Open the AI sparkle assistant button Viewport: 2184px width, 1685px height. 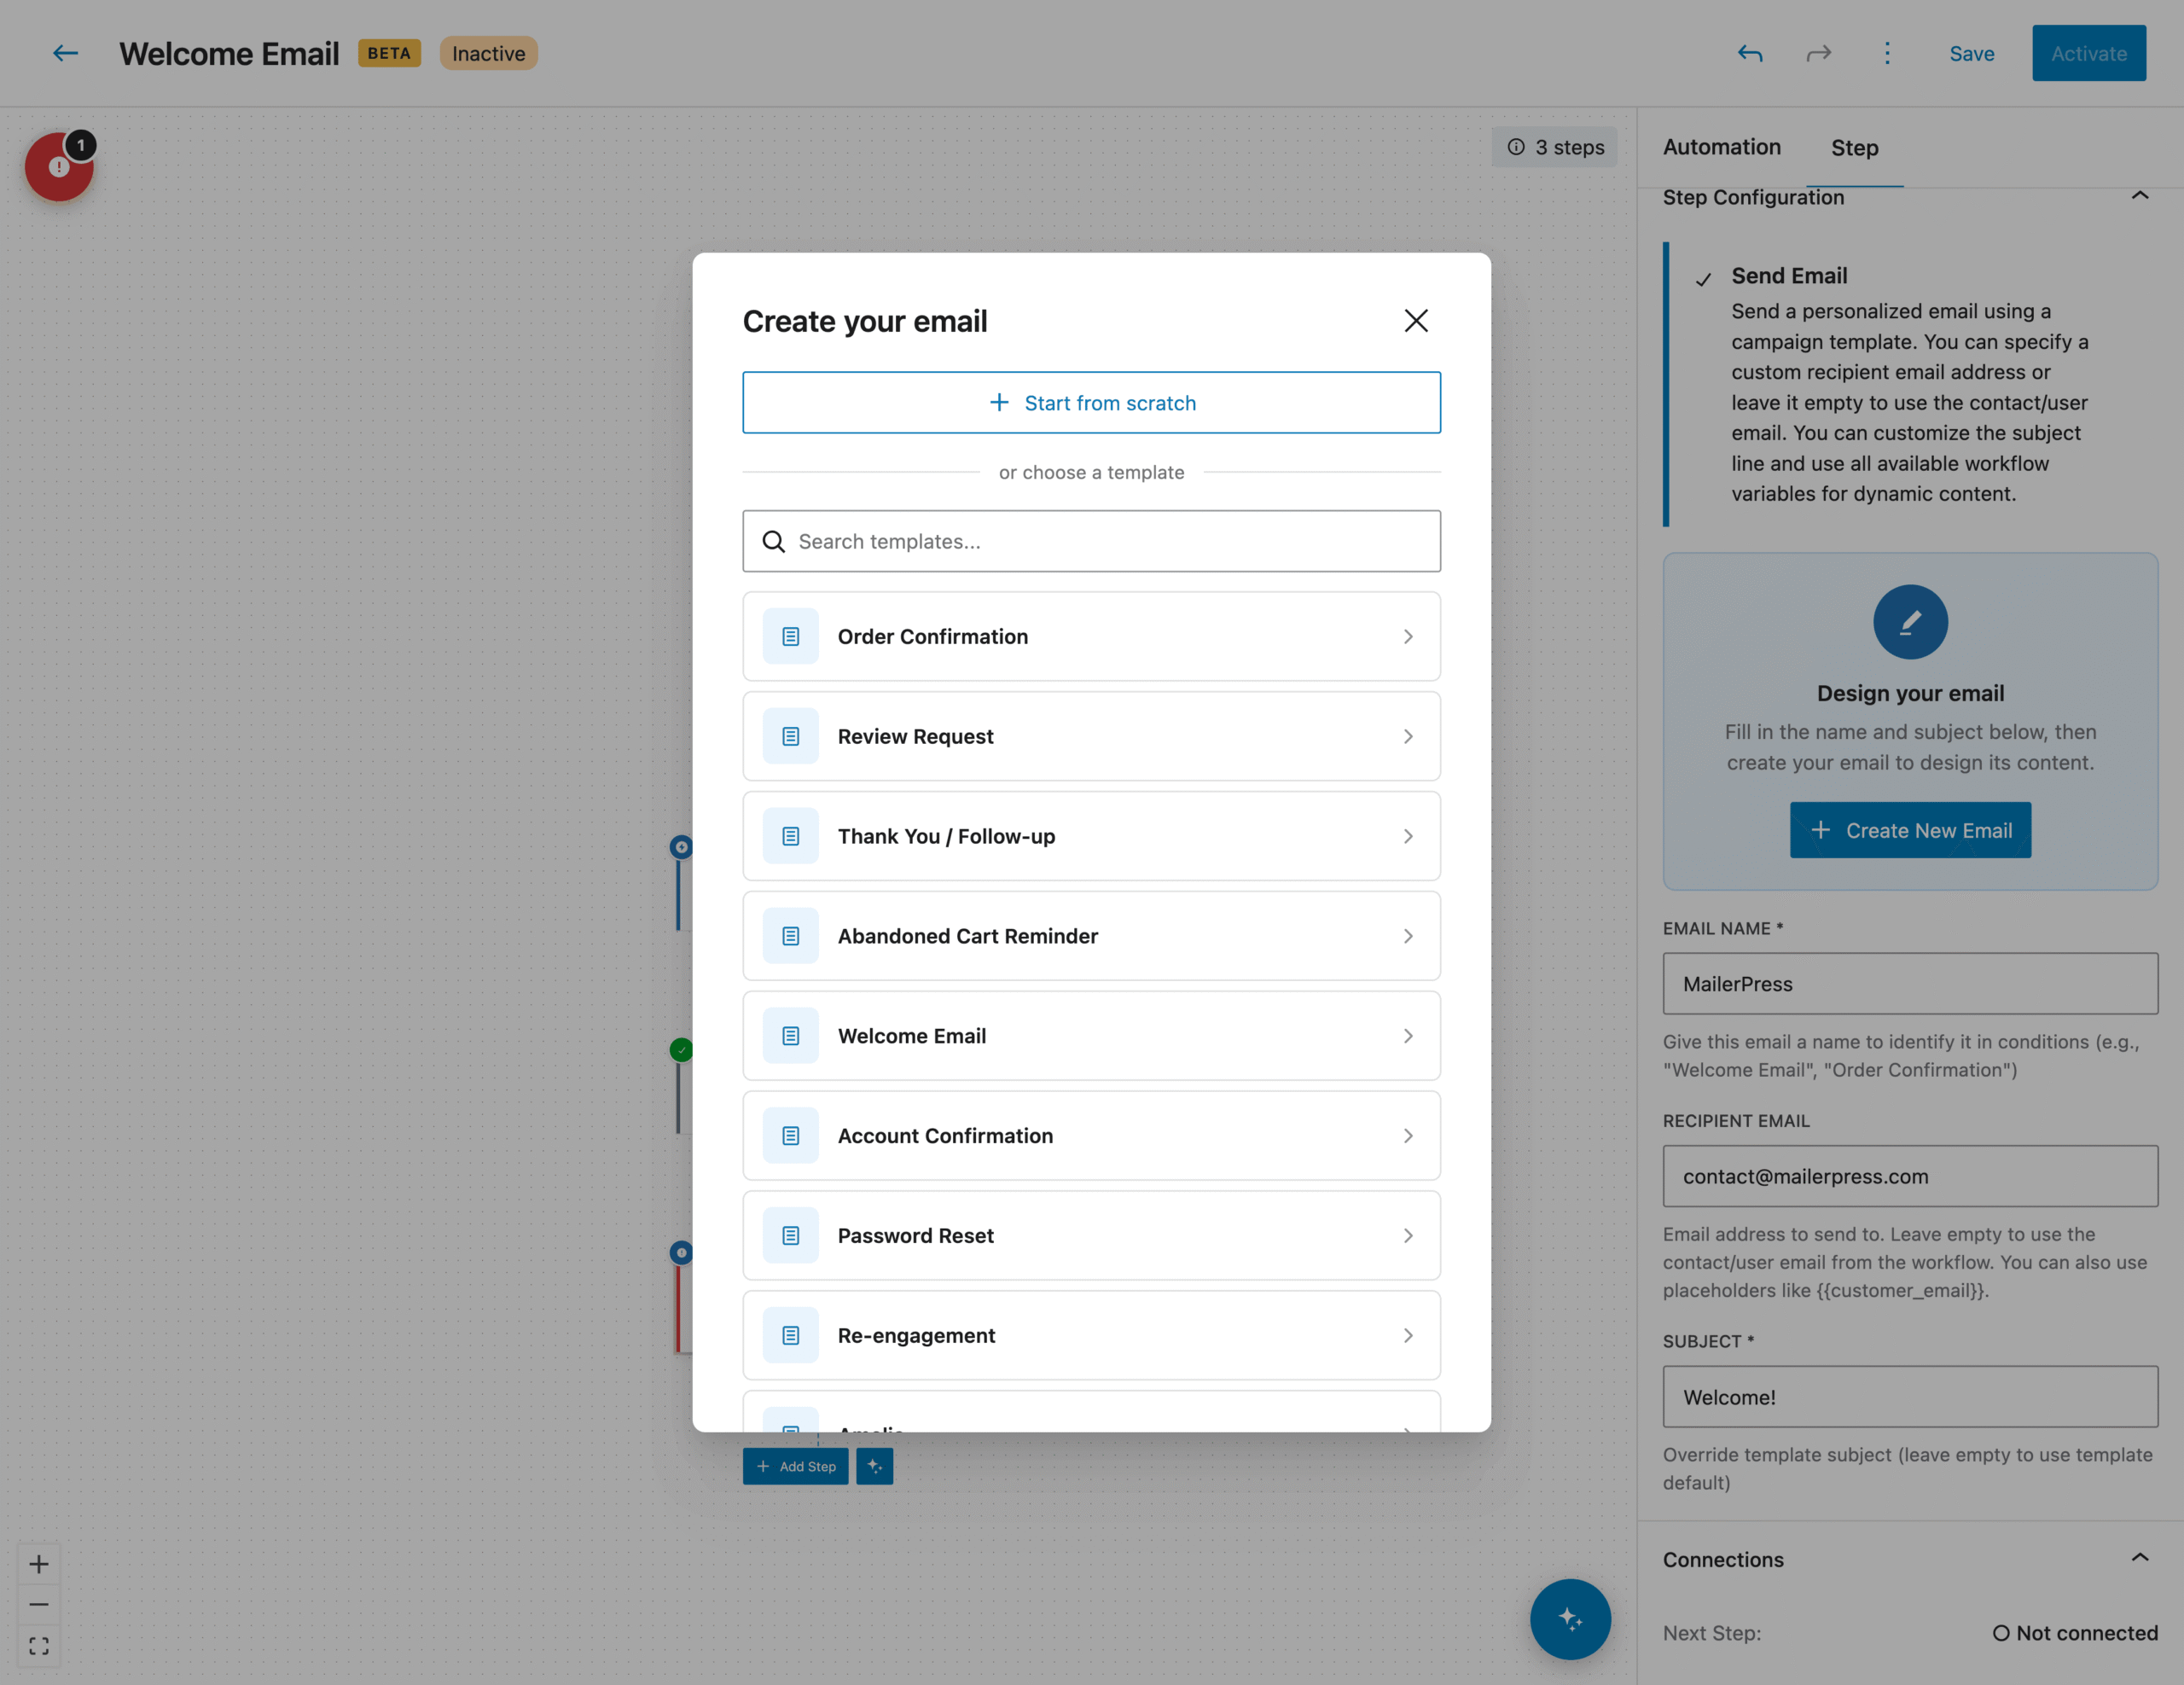click(x=1569, y=1618)
